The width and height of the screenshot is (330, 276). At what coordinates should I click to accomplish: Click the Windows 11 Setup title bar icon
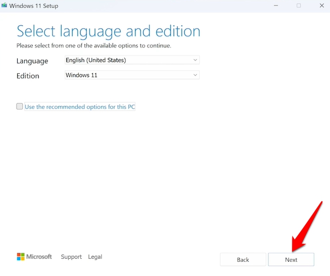click(4, 5)
